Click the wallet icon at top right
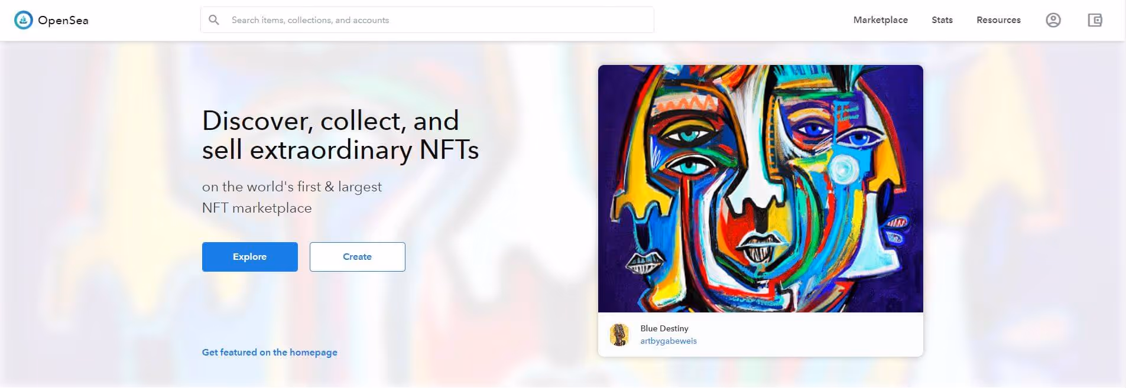Image resolution: width=1126 pixels, height=388 pixels. click(x=1096, y=19)
